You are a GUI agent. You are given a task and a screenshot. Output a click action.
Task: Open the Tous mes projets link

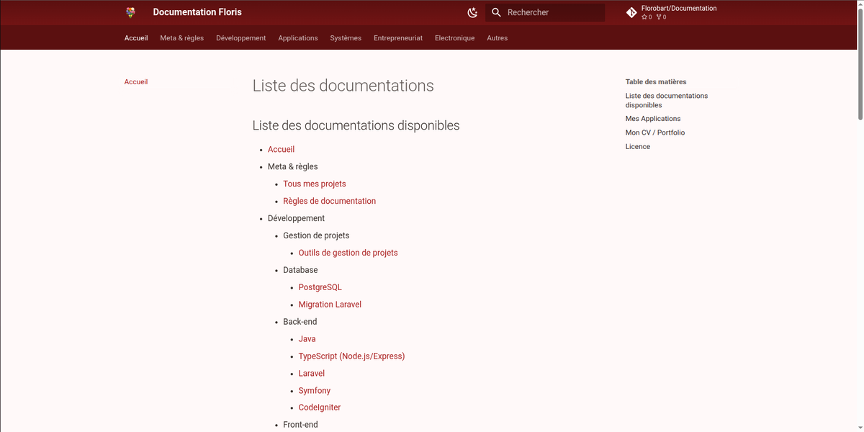pyautogui.click(x=315, y=184)
